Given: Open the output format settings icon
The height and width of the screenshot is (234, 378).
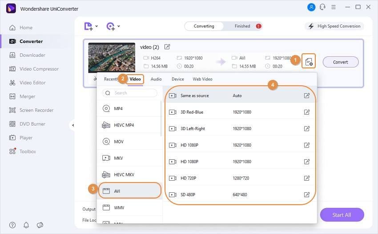Looking at the screenshot, I should click(x=309, y=61).
